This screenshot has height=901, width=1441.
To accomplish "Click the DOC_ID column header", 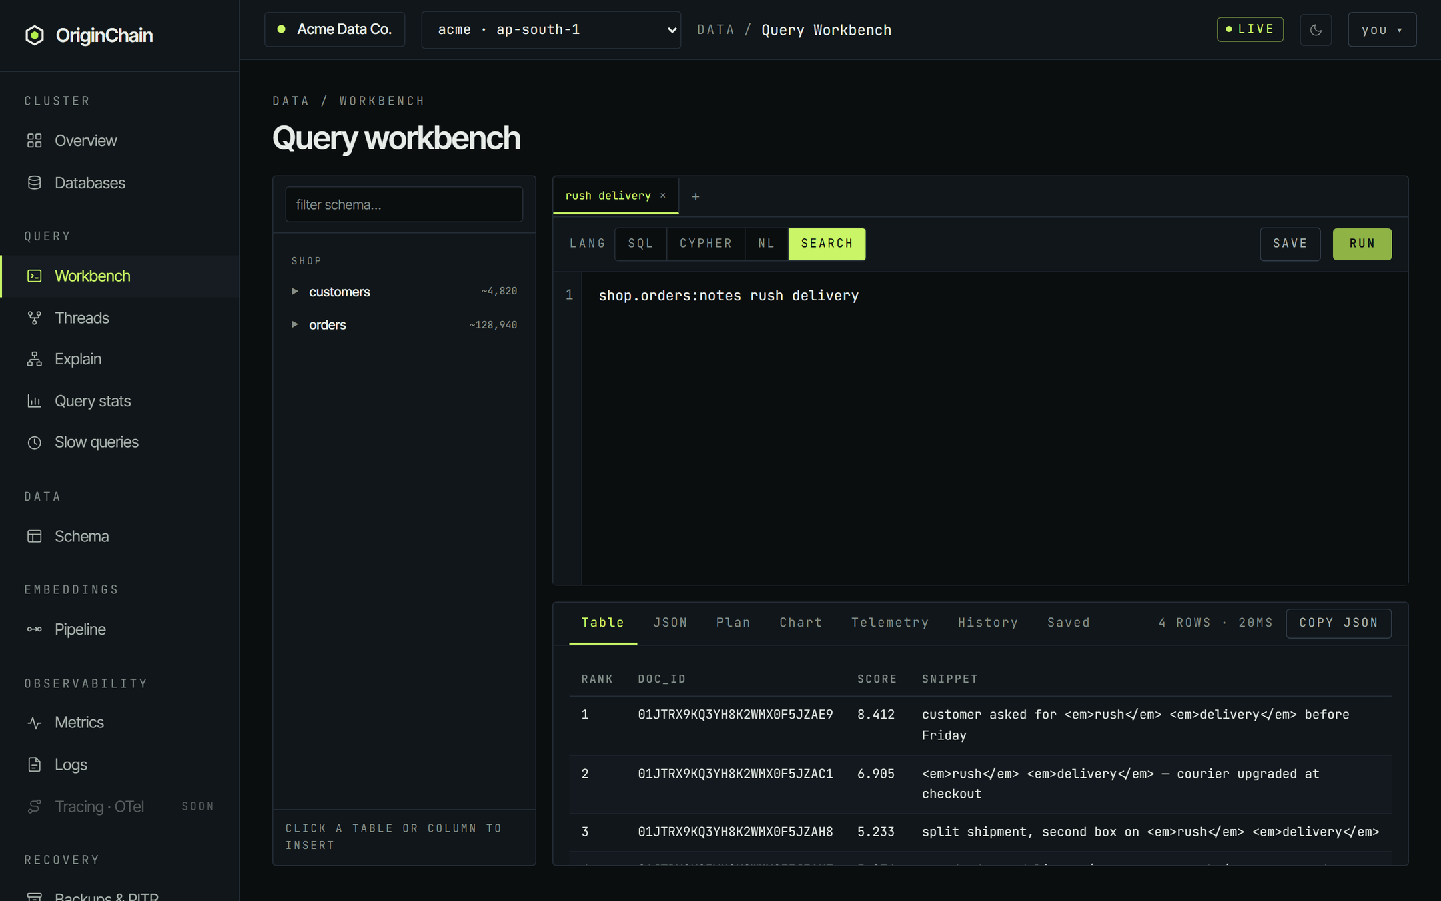I will pos(662,679).
